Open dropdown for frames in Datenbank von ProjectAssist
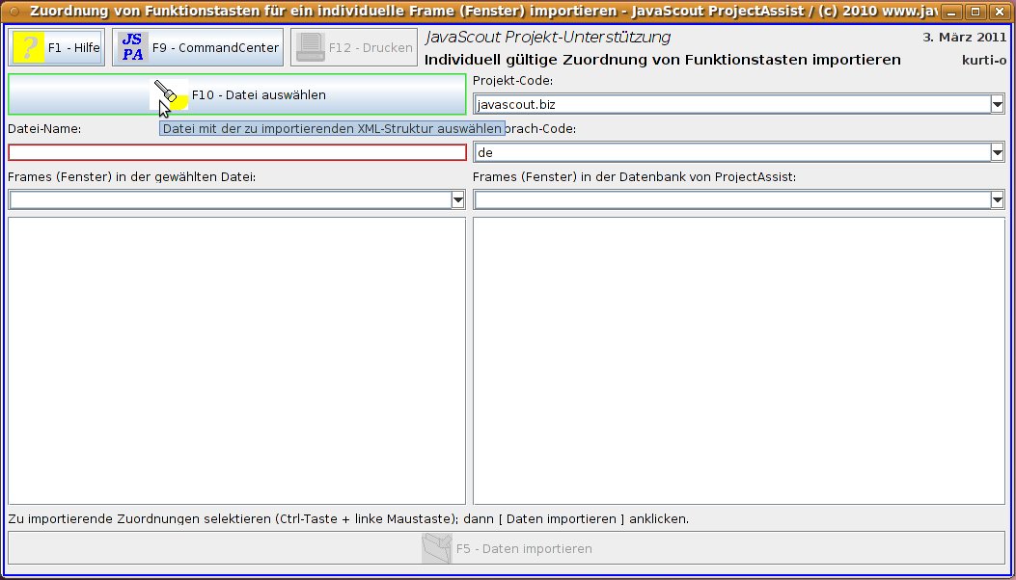Image resolution: width=1016 pixels, height=580 pixels. point(997,199)
